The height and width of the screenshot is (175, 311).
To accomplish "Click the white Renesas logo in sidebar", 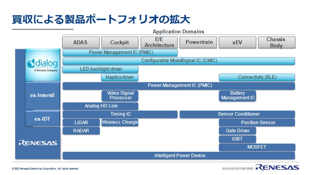I will coord(38,143).
